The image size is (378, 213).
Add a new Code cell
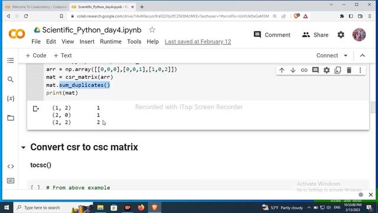36,56
